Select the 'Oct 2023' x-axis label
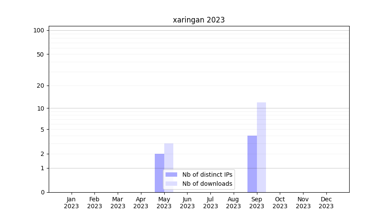 pyautogui.click(x=280, y=203)
